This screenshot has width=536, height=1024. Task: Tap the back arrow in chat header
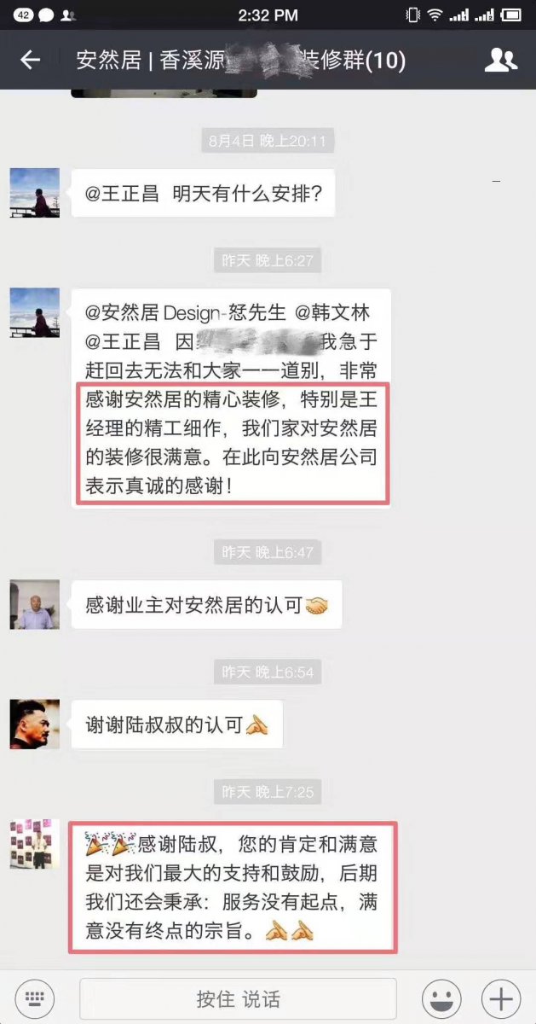point(31,60)
